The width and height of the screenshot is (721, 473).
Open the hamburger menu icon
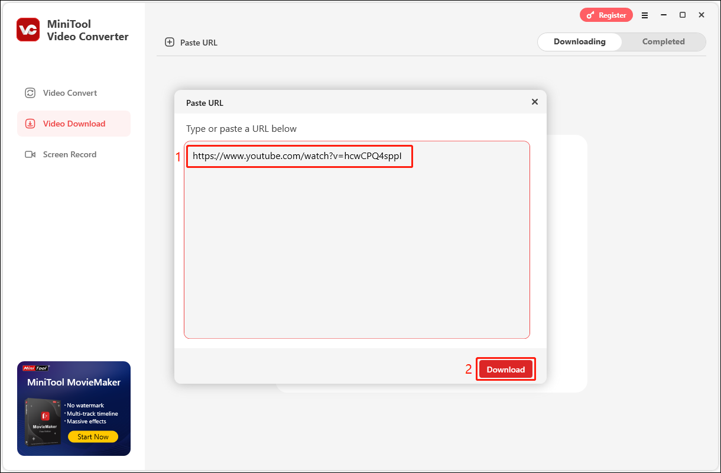point(645,15)
